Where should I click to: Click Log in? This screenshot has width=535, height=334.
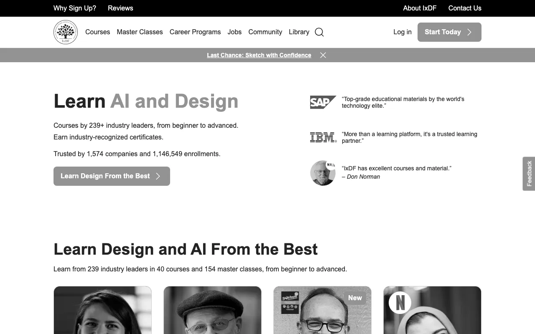403,32
